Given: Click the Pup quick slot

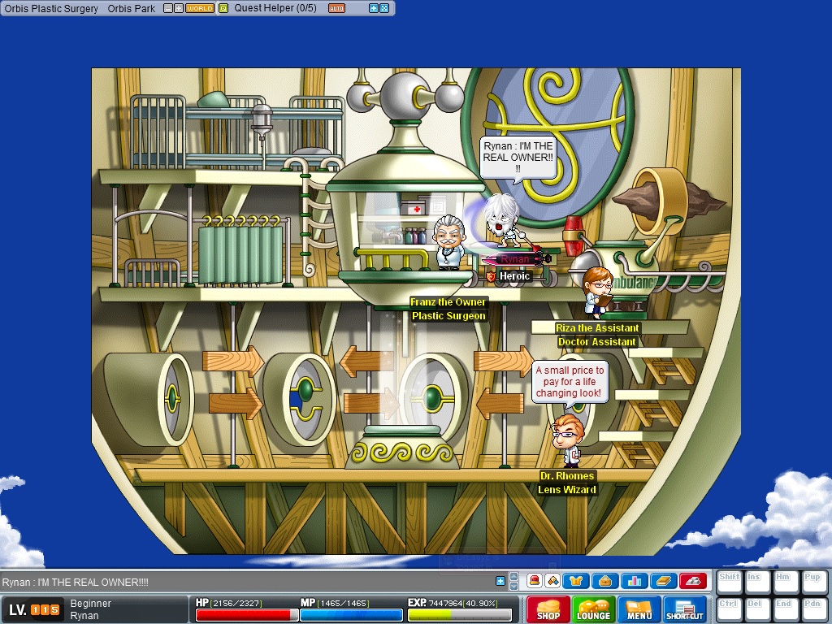Looking at the screenshot, I should point(814,582).
